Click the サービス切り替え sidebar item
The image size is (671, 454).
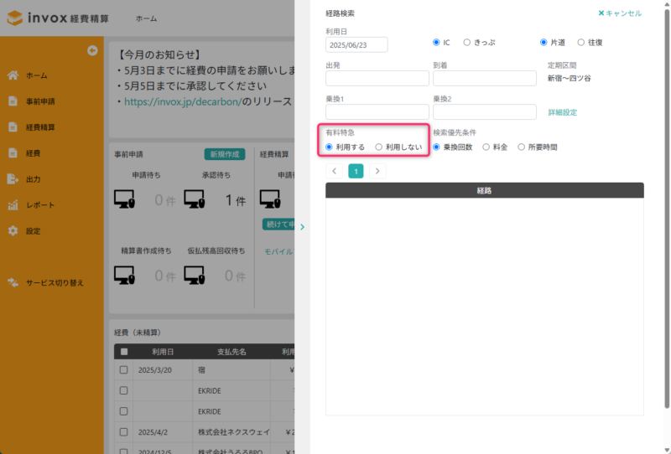point(55,283)
